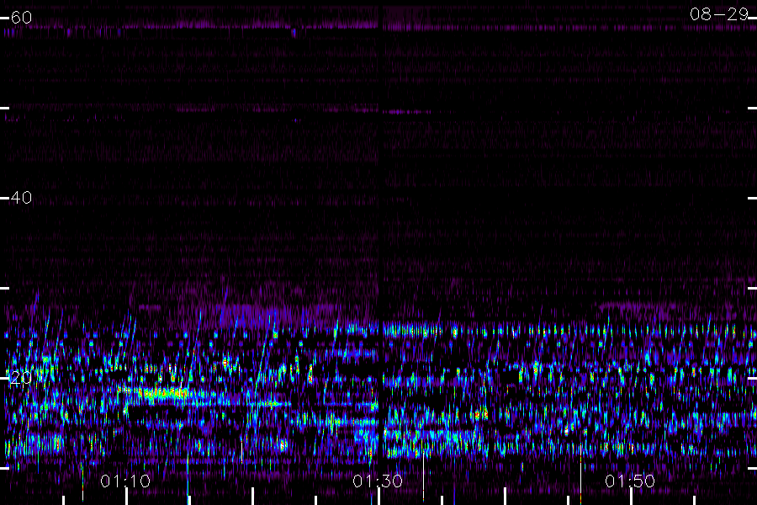Click the 01:30 time label
This screenshot has height=505, width=757.
click(x=378, y=481)
